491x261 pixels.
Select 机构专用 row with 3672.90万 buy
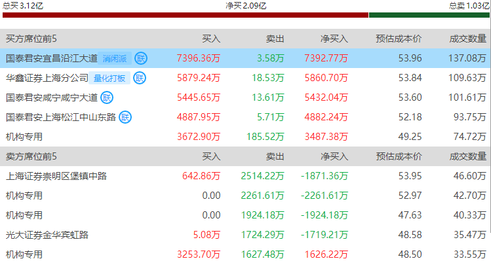point(245,137)
